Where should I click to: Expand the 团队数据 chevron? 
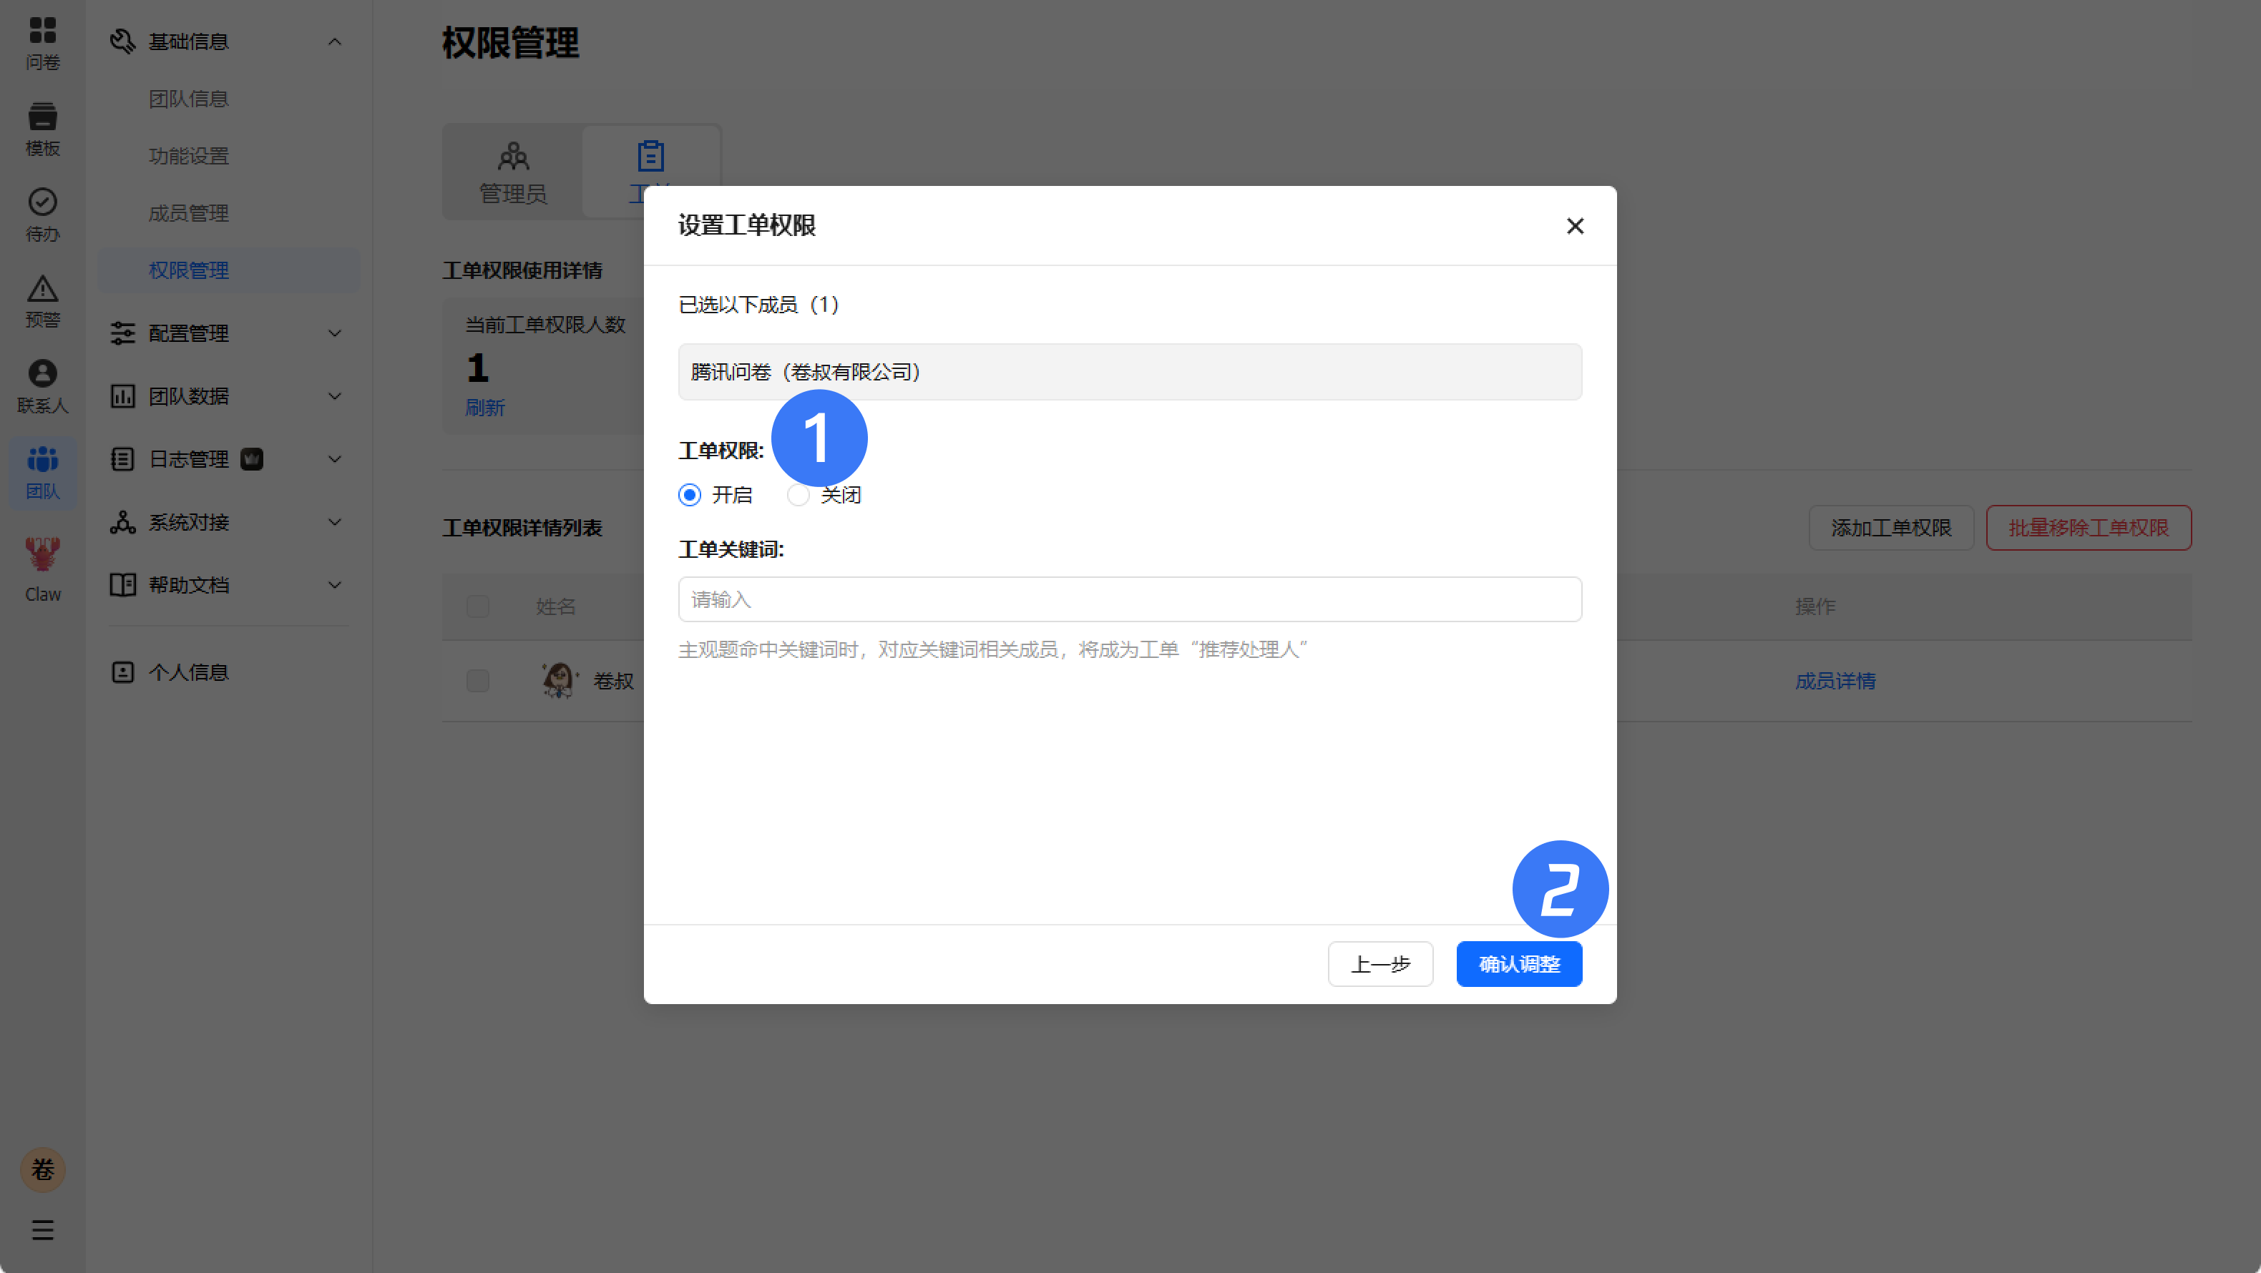(x=334, y=396)
